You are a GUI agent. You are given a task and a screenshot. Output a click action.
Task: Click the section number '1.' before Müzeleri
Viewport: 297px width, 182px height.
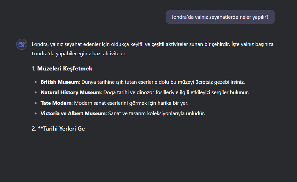pyautogui.click(x=34, y=69)
